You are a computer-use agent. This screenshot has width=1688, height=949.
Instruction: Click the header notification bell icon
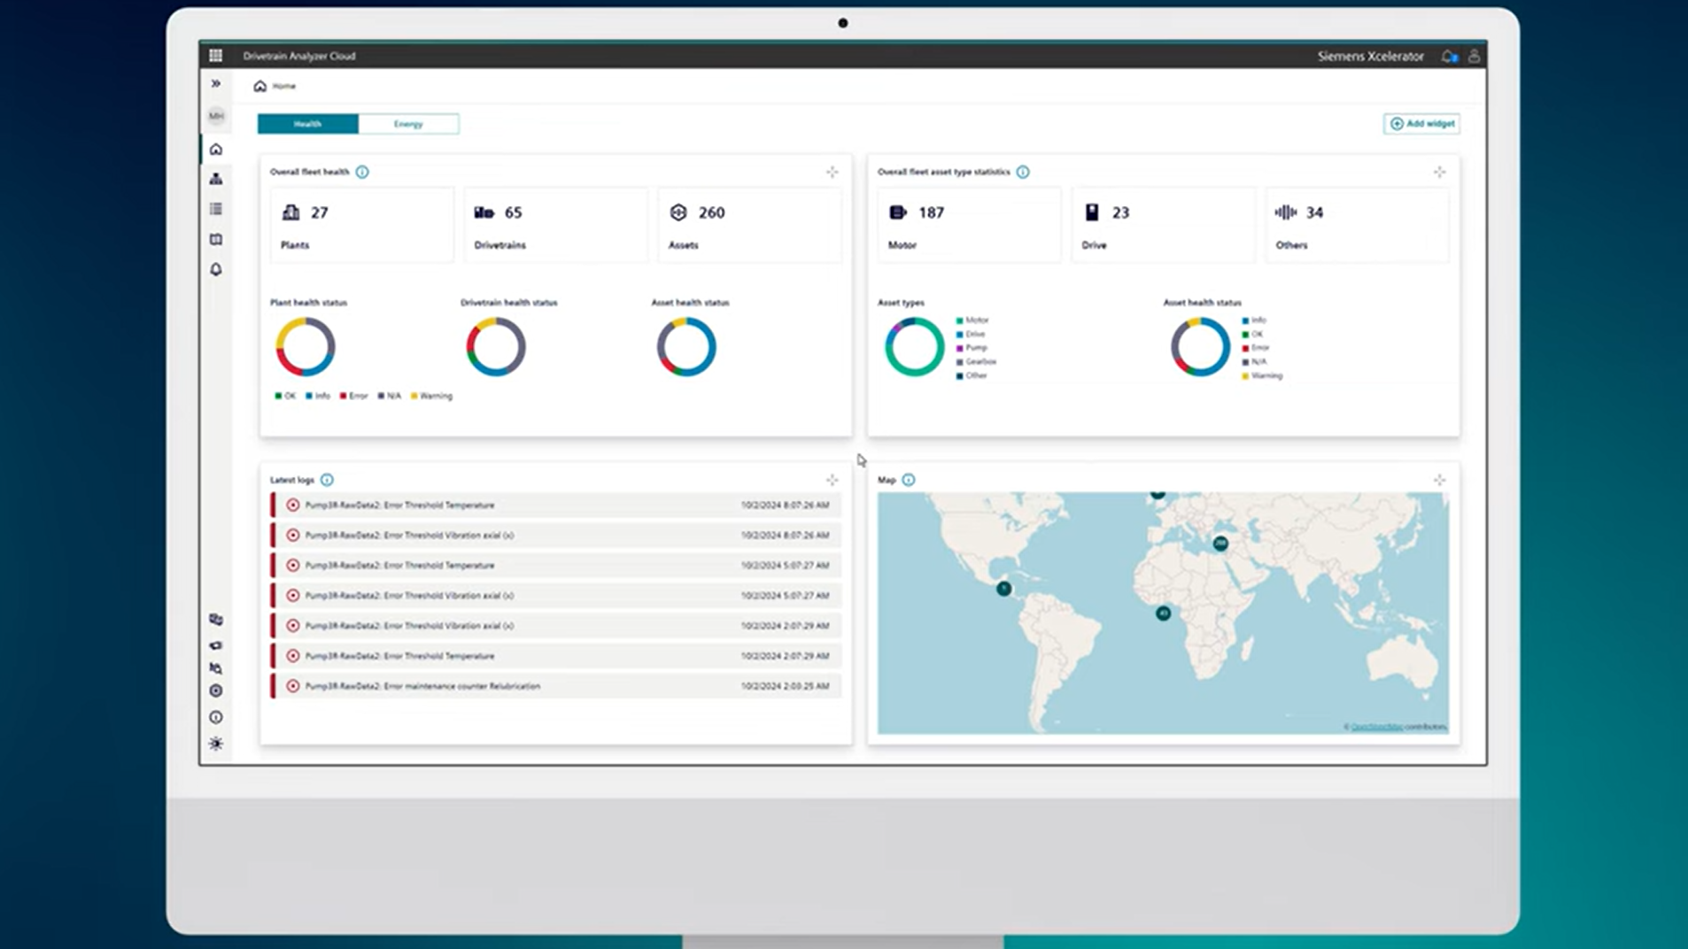[1449, 56]
